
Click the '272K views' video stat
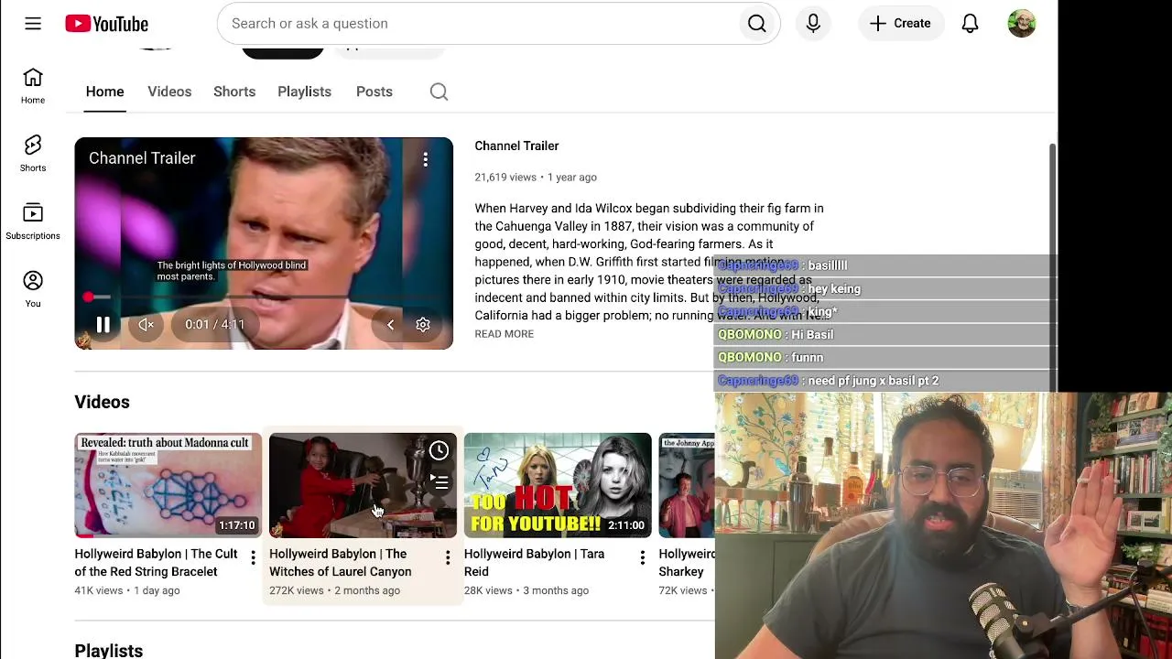pyautogui.click(x=297, y=590)
